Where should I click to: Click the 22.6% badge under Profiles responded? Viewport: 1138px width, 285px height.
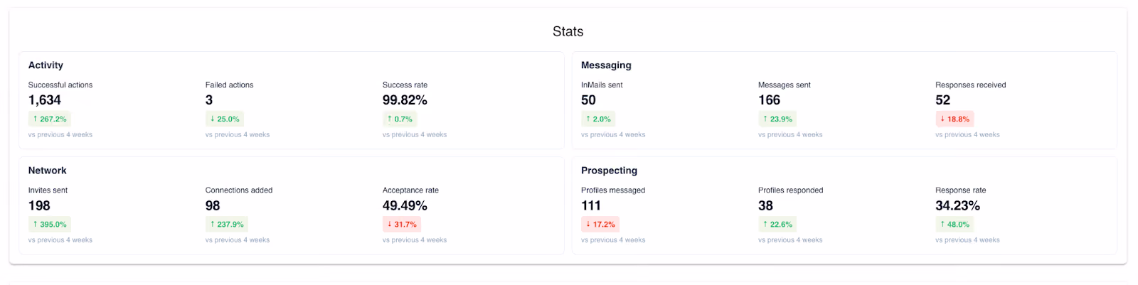tap(777, 224)
